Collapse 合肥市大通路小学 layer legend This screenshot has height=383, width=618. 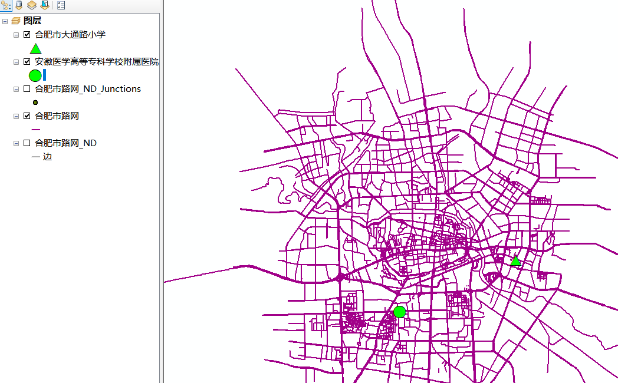pos(16,35)
